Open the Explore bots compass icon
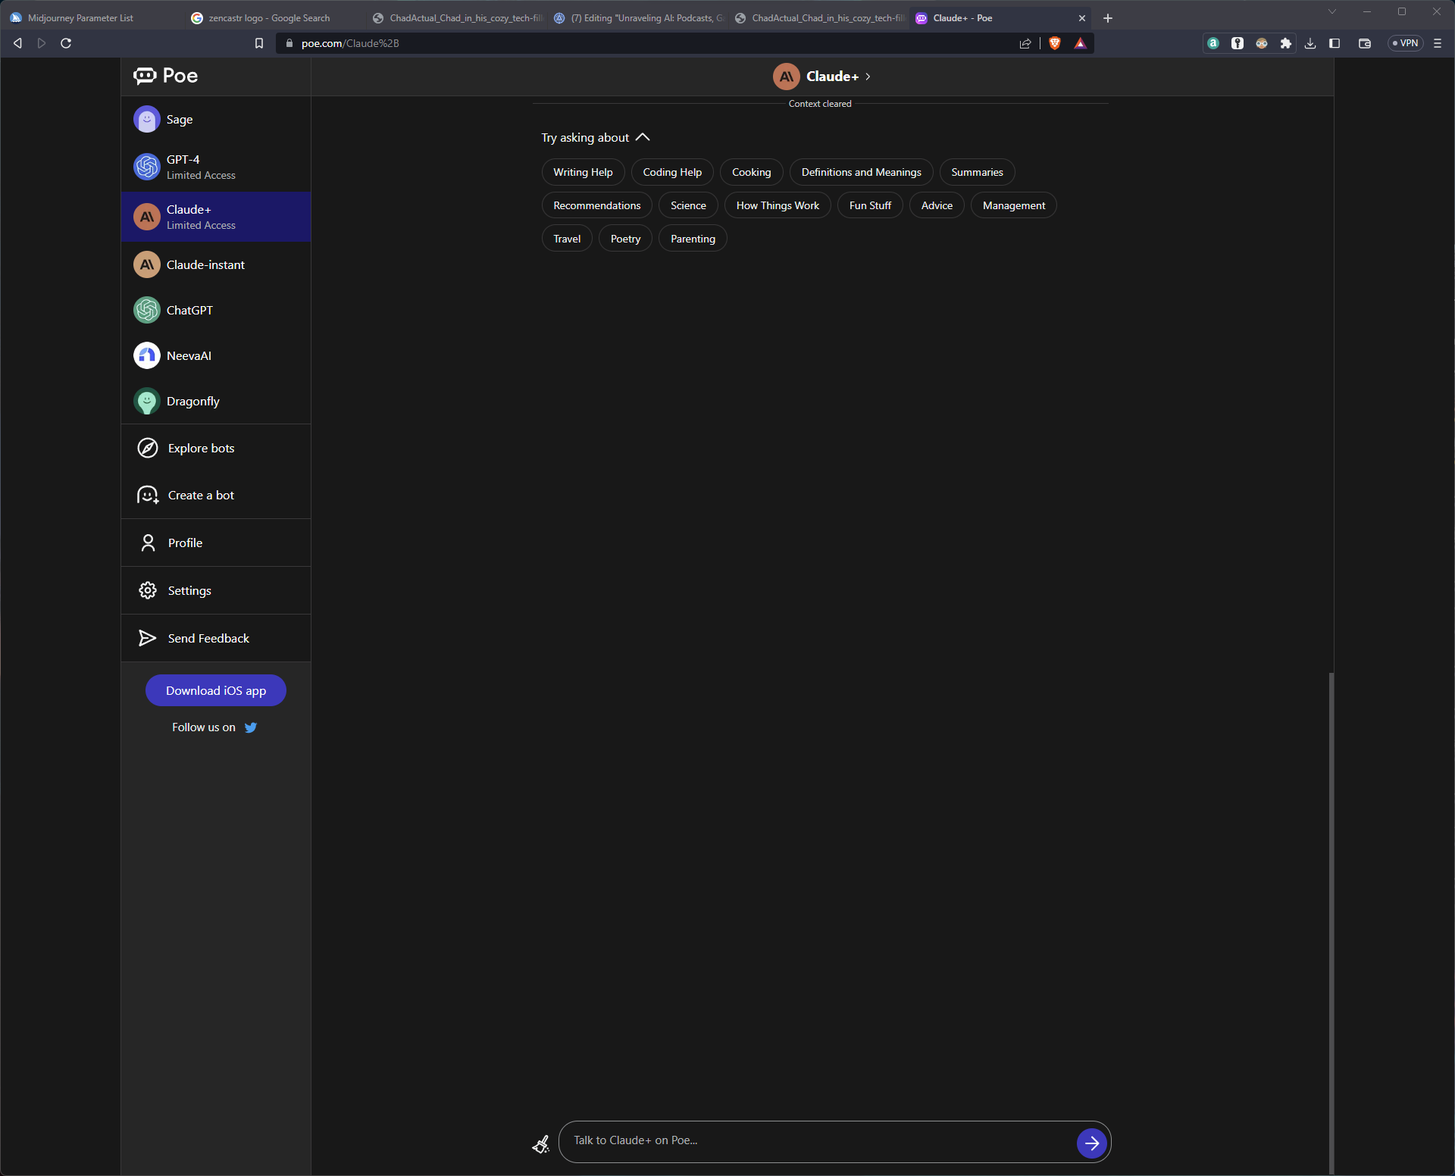Screen dimensions: 1455x1176 point(148,448)
